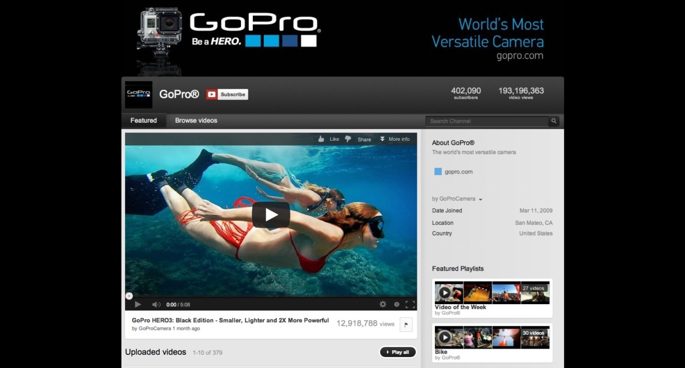Click the thumbs-down dislike icon
Screen dimensions: 685x368
point(348,139)
